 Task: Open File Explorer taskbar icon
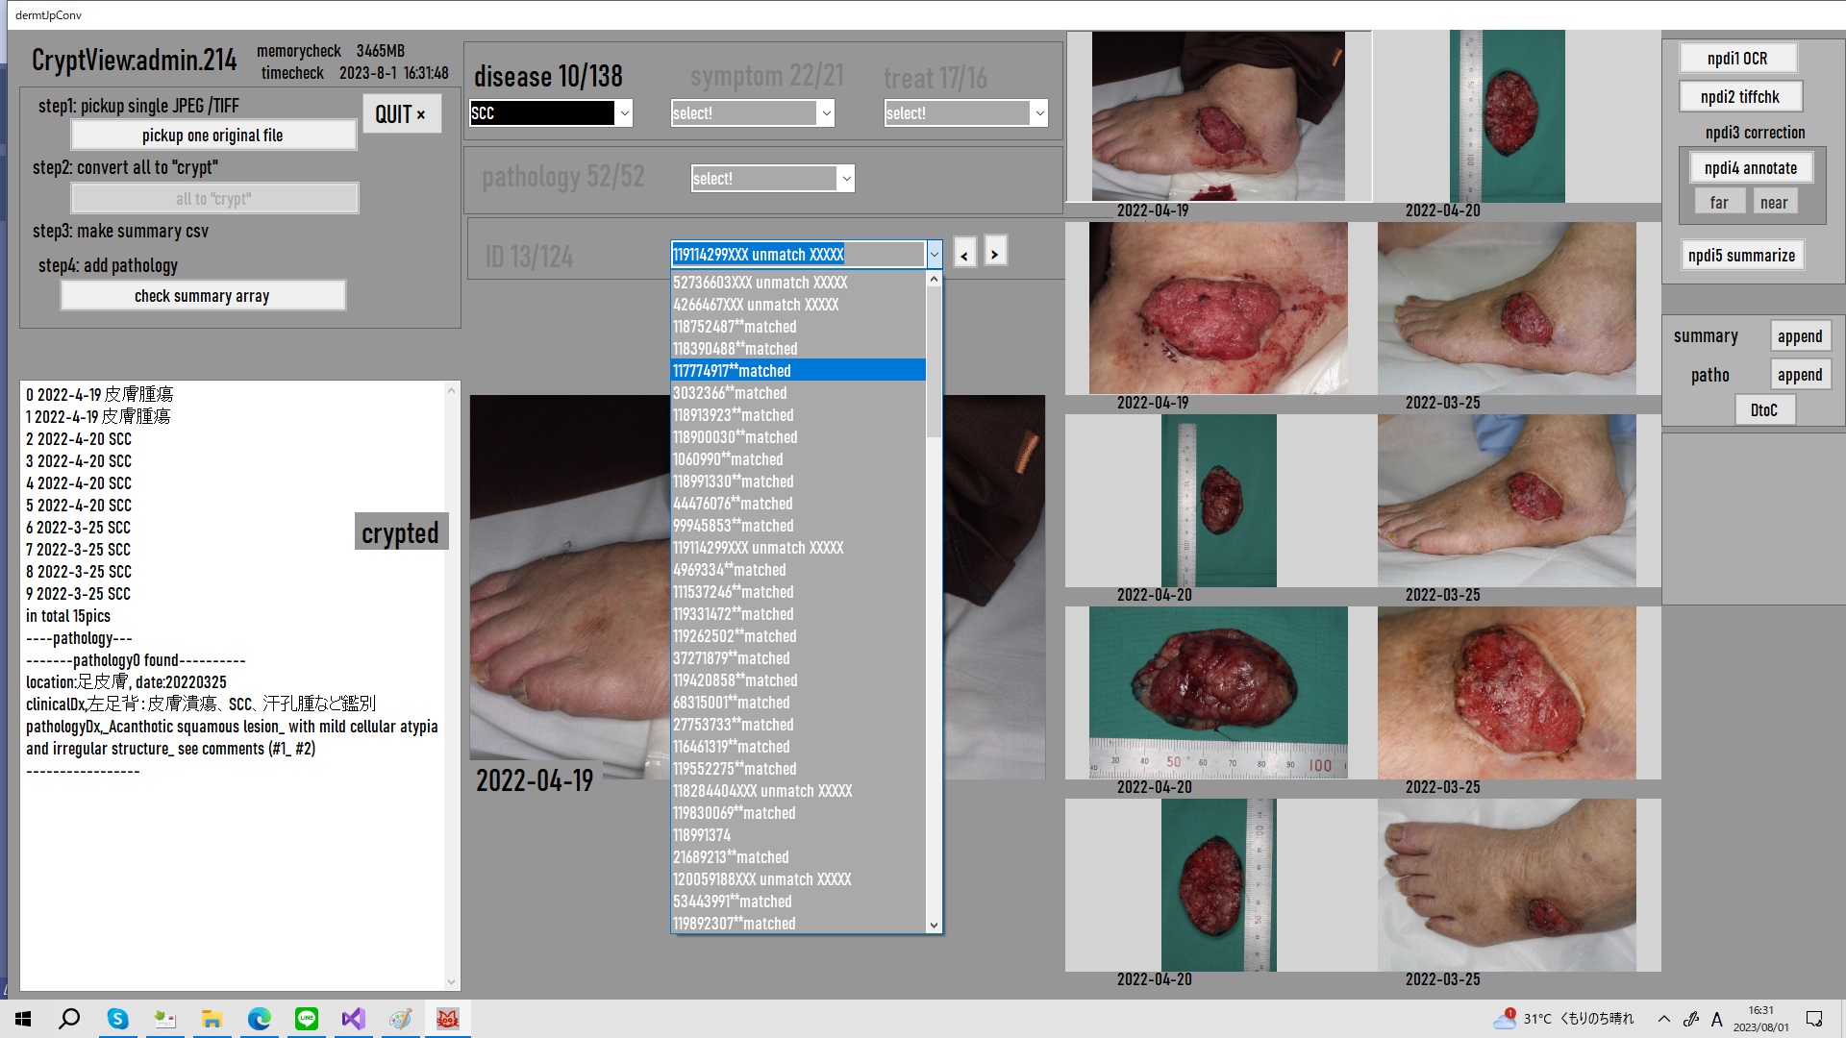point(212,1019)
